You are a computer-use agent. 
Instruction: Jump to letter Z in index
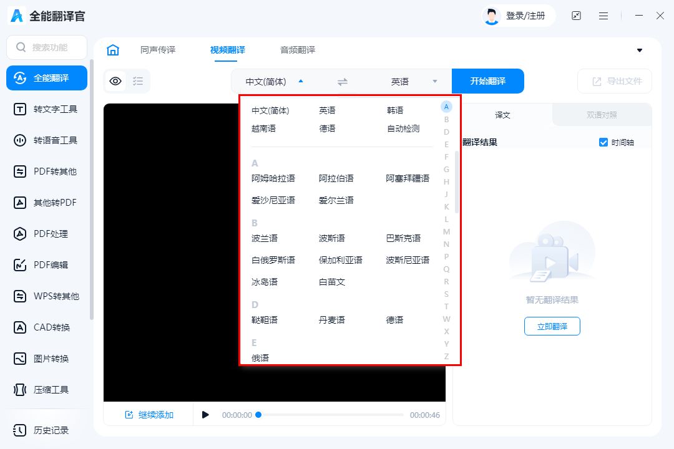point(446,356)
